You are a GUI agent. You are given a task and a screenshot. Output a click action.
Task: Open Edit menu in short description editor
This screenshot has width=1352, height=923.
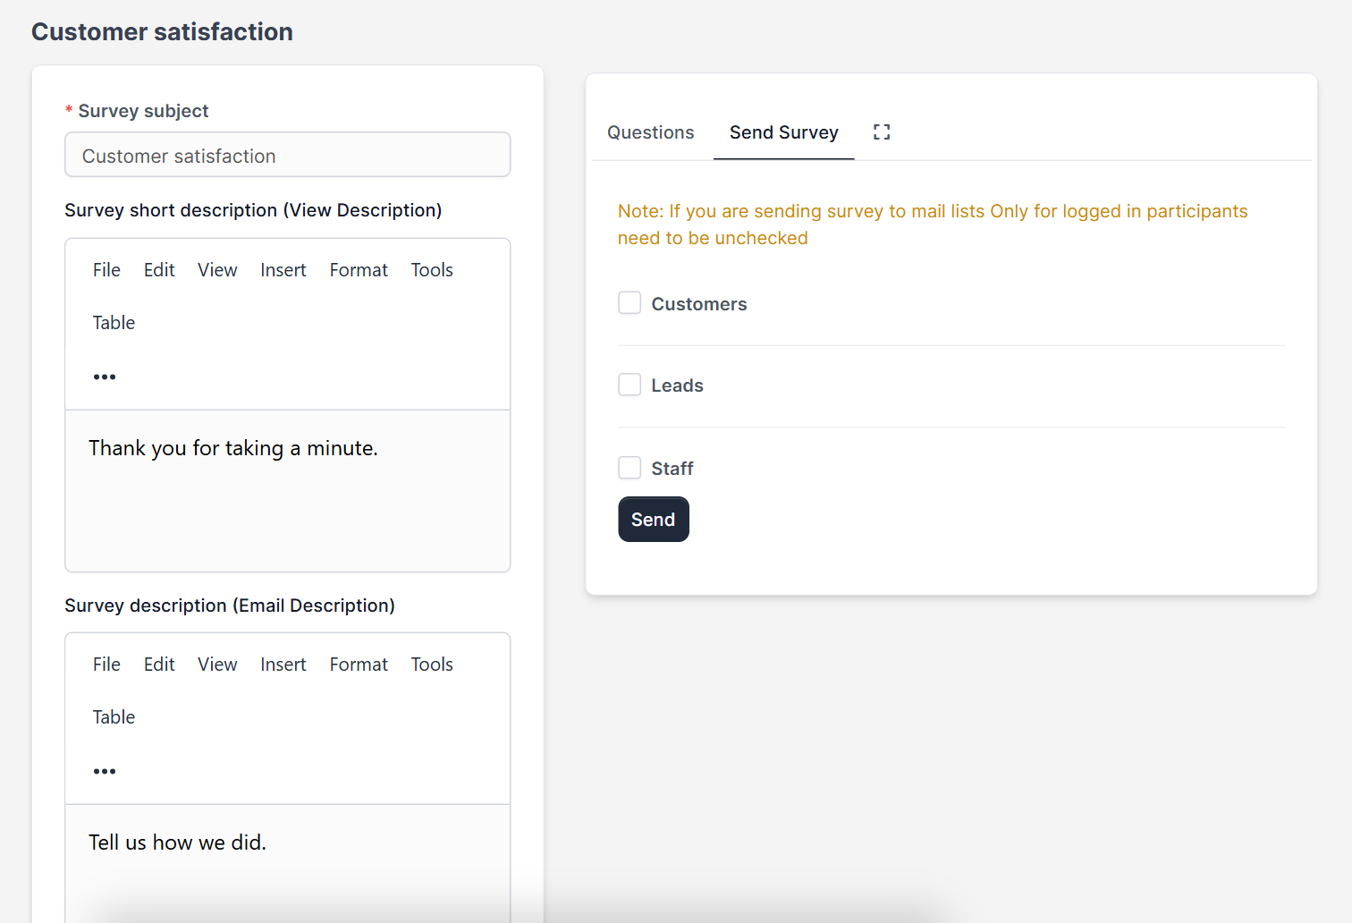tap(159, 270)
